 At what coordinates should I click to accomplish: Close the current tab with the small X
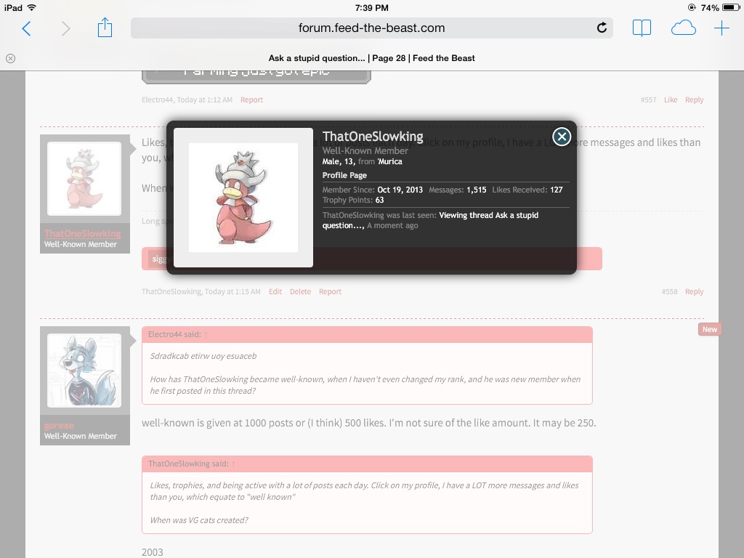(x=10, y=58)
